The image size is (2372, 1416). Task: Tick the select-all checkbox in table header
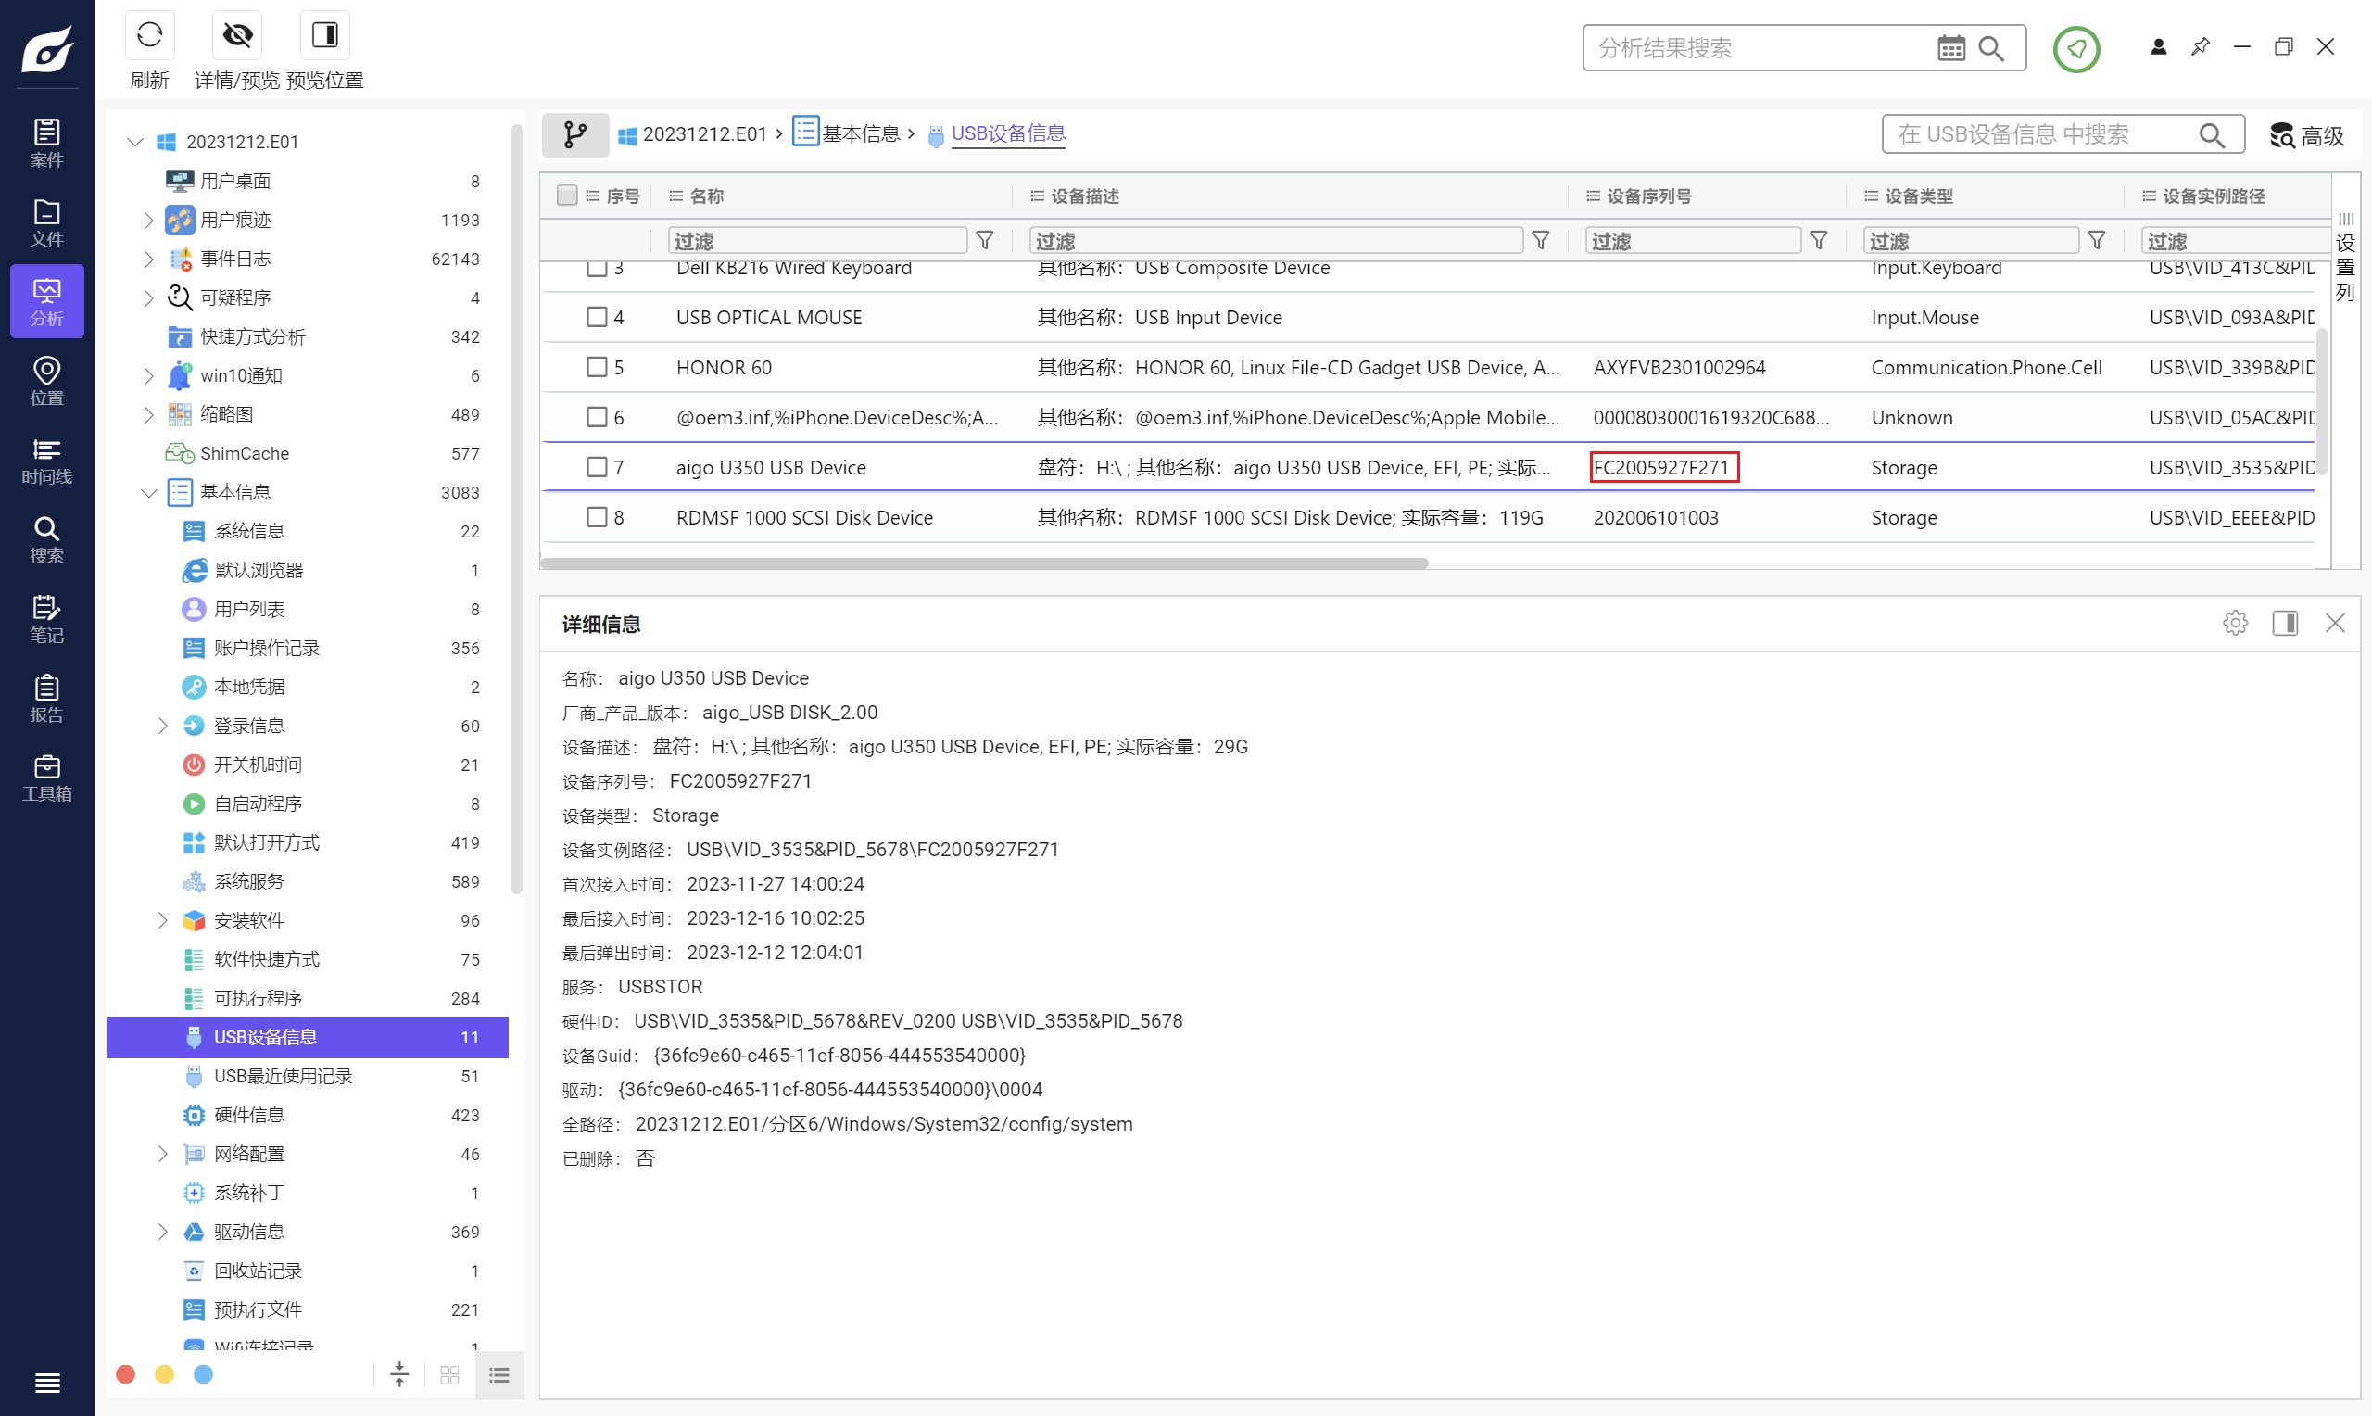(566, 196)
